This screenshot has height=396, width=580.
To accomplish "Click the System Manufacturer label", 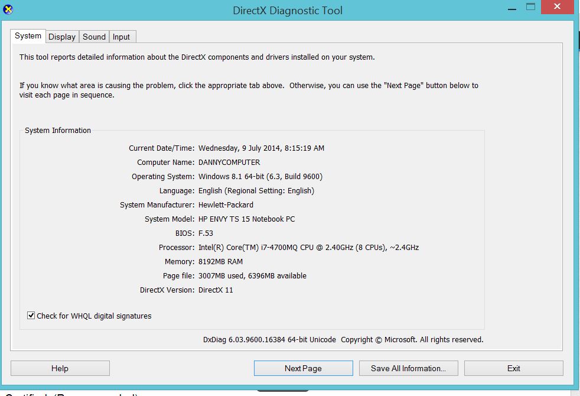I will [157, 205].
